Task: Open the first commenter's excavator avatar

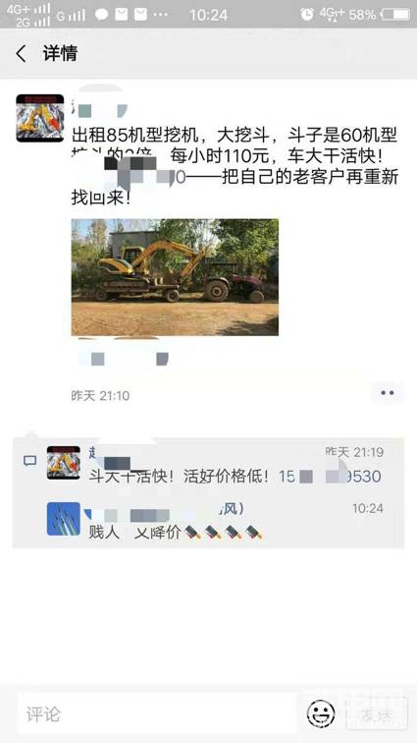Action: point(64,463)
